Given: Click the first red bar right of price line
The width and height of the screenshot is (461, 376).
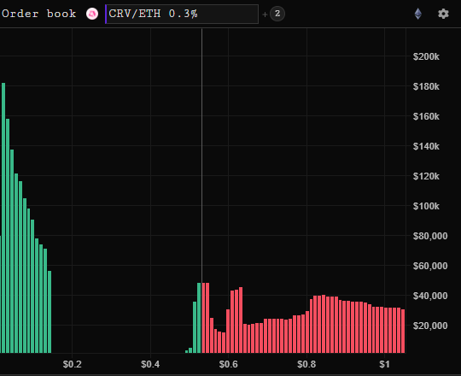Looking at the screenshot, I should coord(204,318).
